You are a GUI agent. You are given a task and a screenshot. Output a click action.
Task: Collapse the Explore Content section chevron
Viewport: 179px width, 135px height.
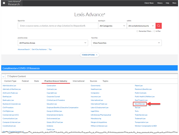tap(3, 77)
